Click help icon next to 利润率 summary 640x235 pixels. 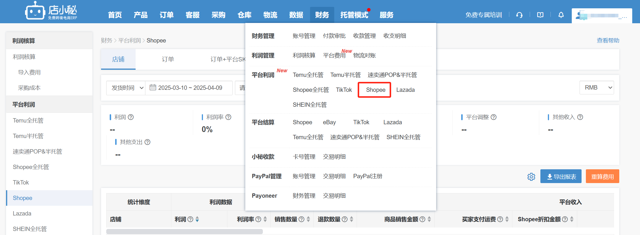(x=228, y=117)
